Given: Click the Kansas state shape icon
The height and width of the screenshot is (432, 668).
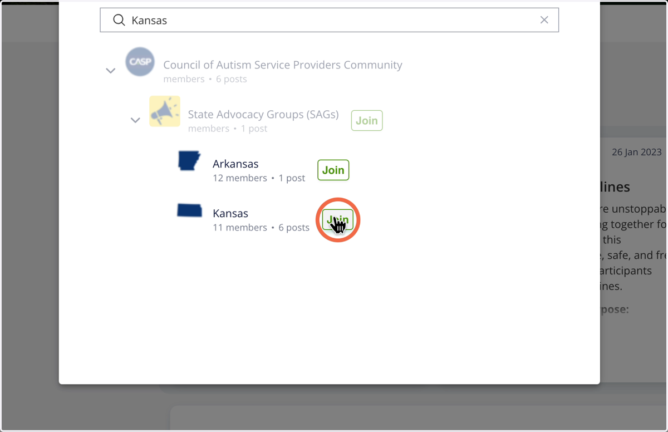Looking at the screenshot, I should point(189,210).
